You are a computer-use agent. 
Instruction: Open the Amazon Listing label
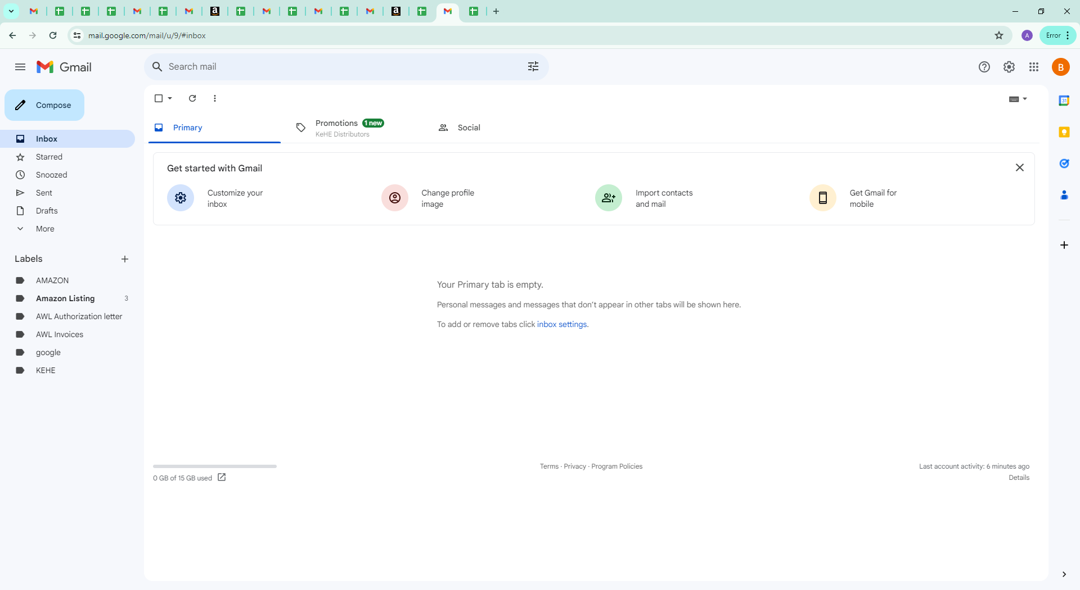(67, 298)
